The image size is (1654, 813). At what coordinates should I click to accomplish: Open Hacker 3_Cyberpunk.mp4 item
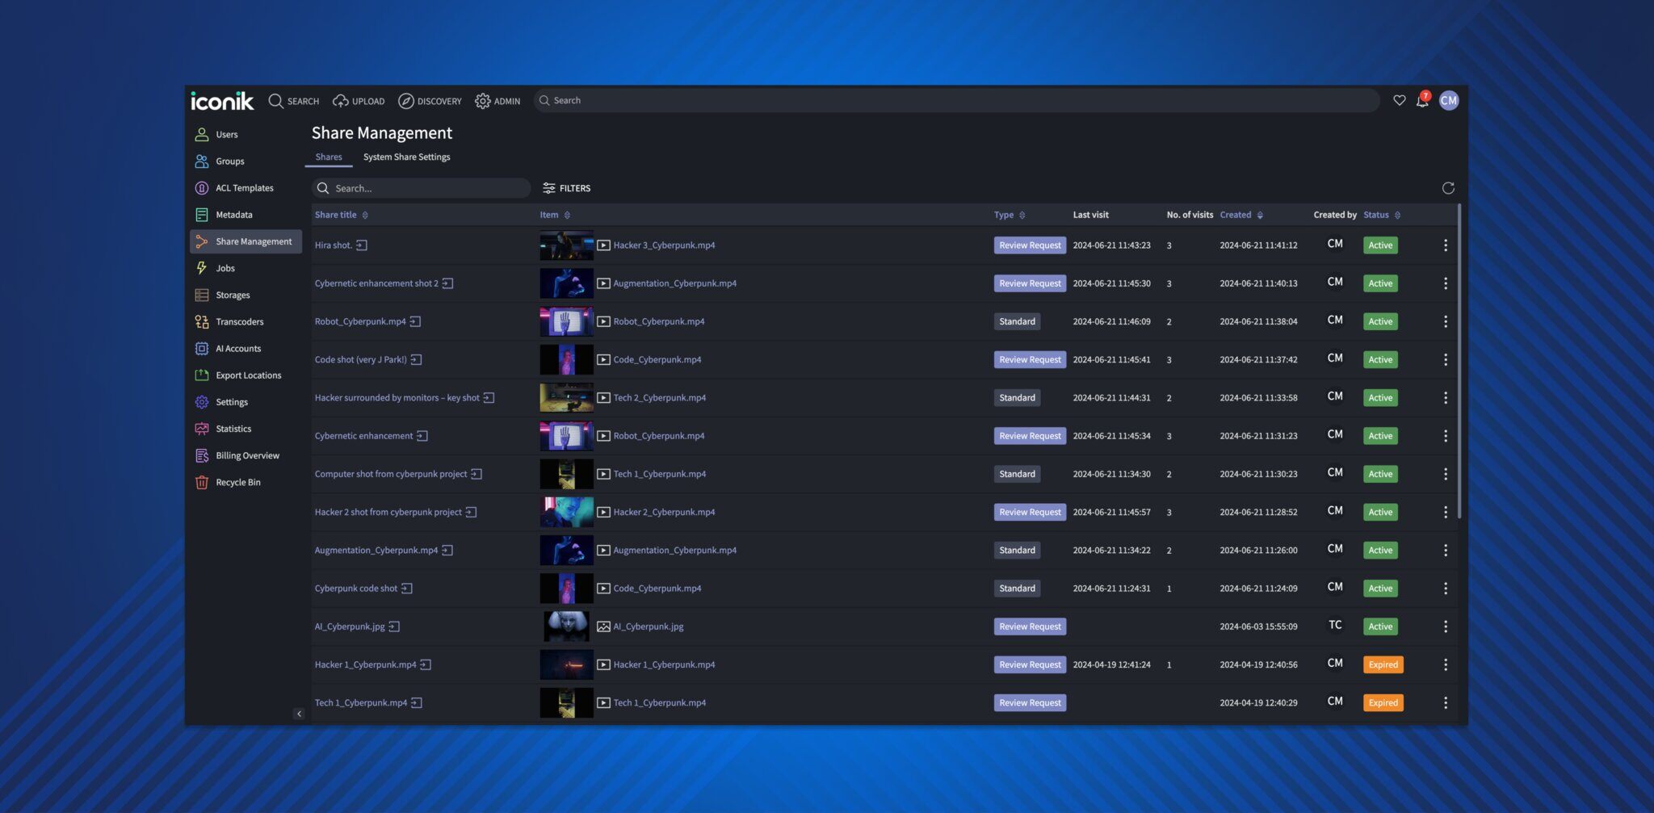pos(664,245)
